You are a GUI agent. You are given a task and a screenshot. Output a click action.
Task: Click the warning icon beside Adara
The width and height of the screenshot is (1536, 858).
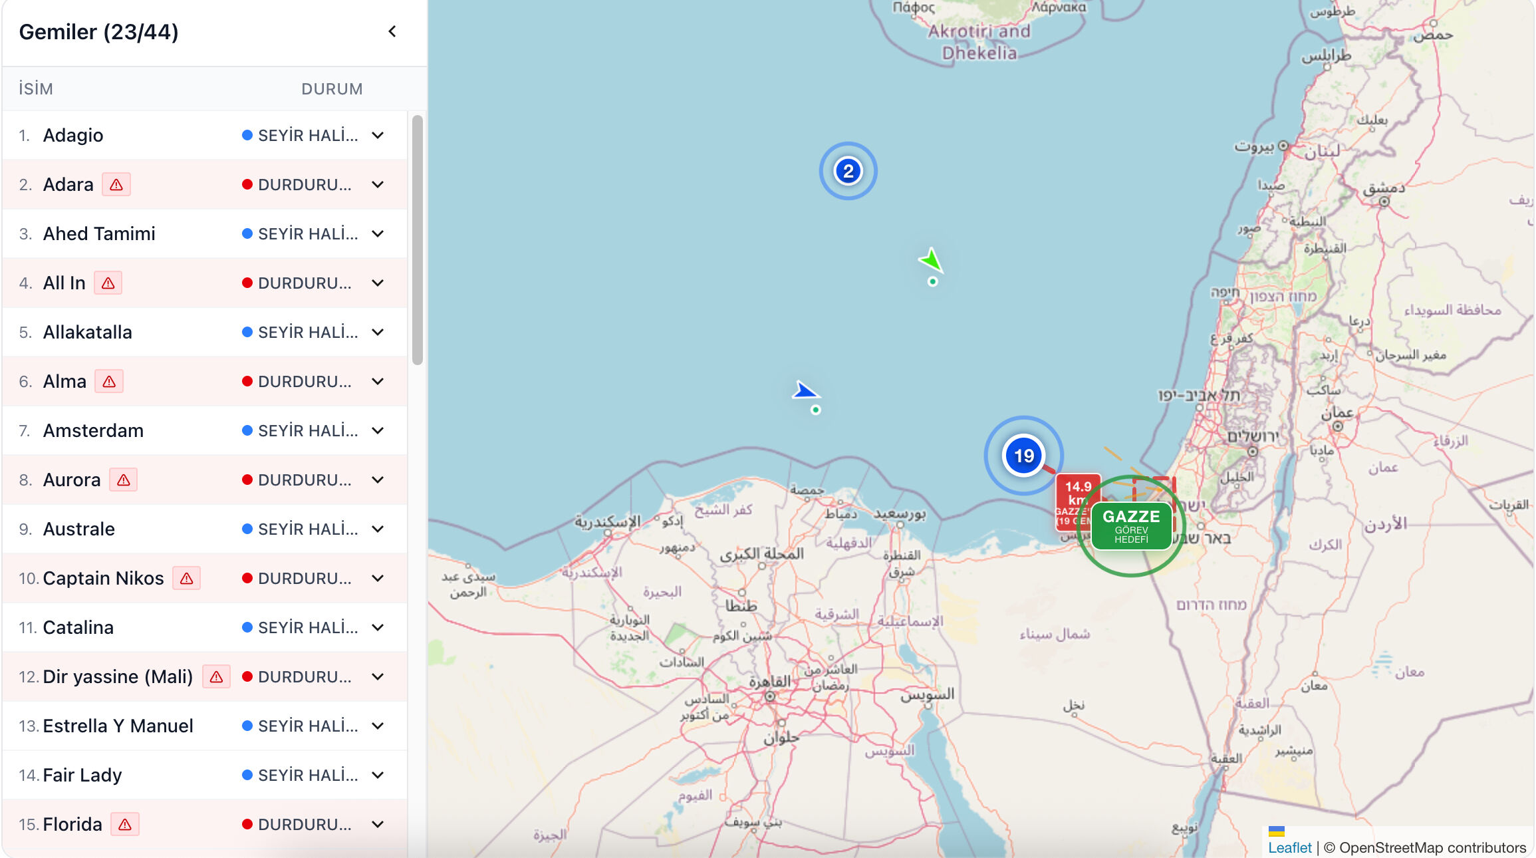(x=116, y=185)
